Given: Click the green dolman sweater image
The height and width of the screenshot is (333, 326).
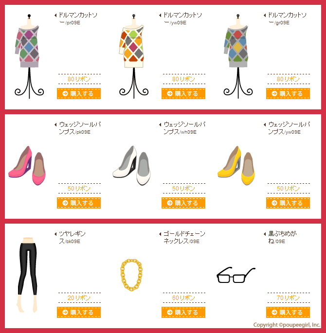Looking at the screenshot, I should pos(238,56).
